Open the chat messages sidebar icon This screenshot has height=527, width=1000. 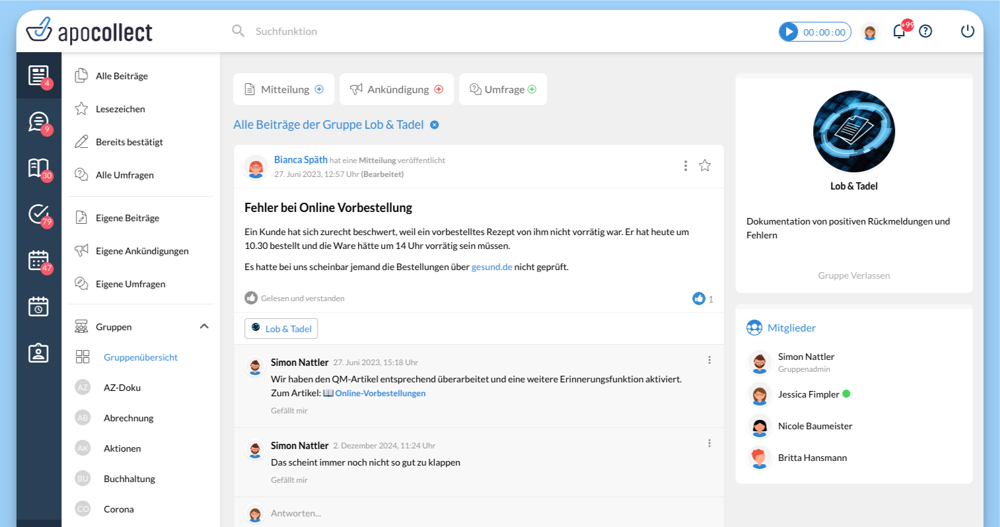coord(38,122)
